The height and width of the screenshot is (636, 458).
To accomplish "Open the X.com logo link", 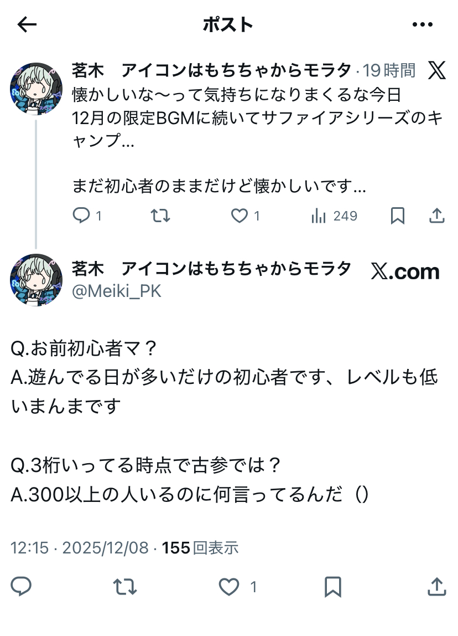I will 405,271.
